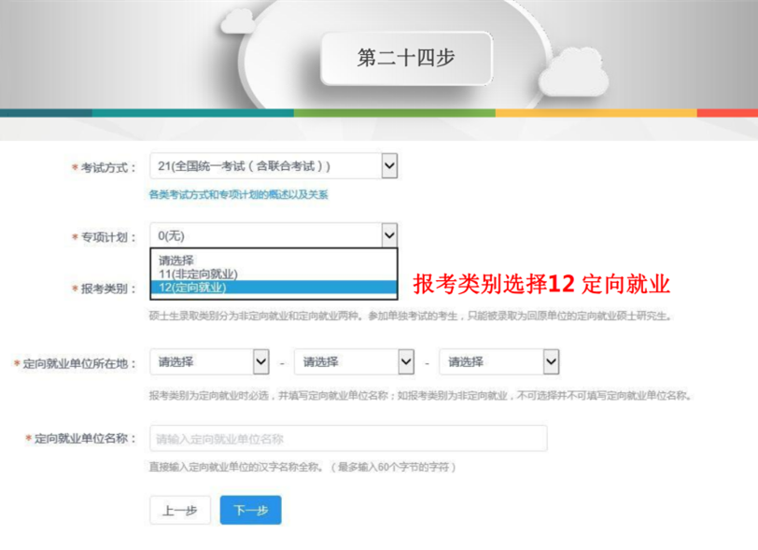Screen dimensions: 758x550
Task: Open the 考试方式 dropdown
Action: coord(274,166)
